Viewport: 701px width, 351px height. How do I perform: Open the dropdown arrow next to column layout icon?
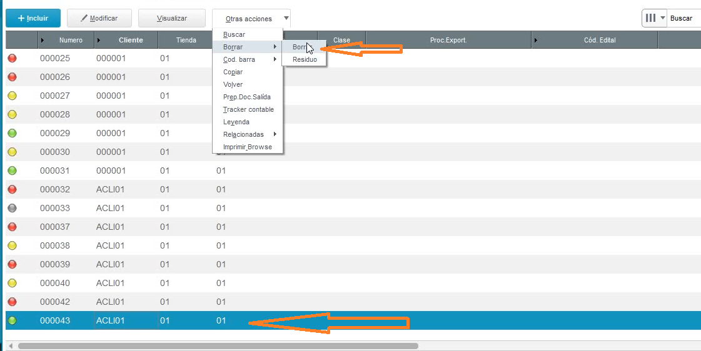[662, 18]
